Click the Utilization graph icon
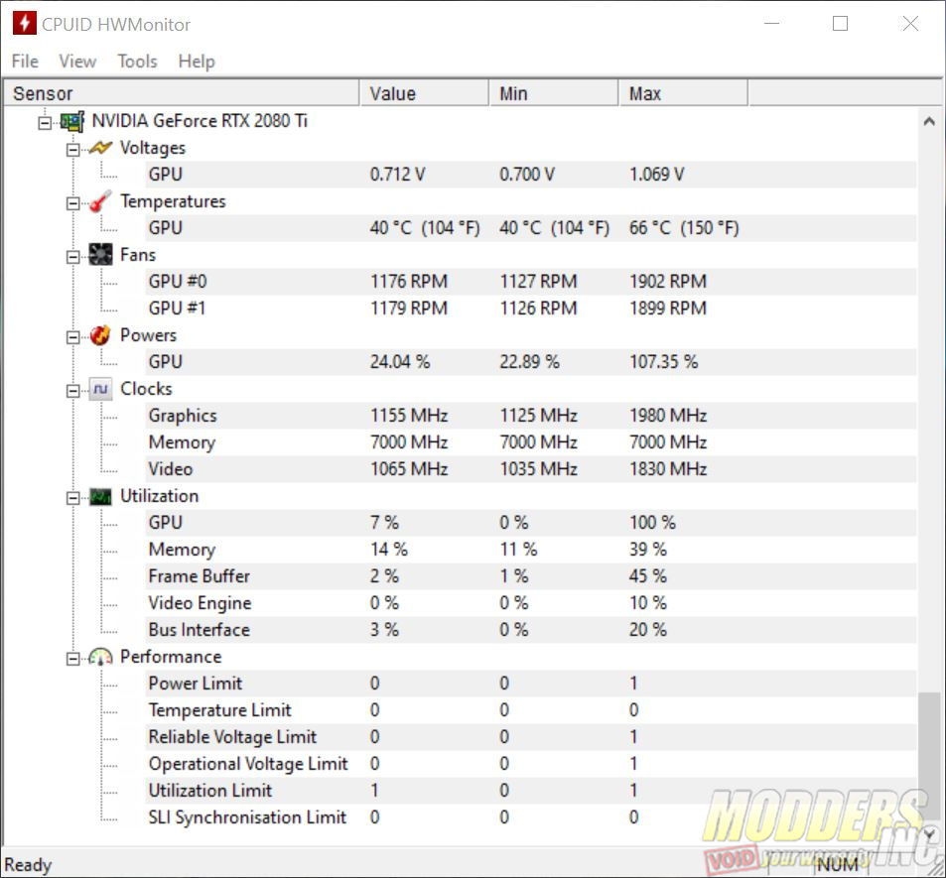Image resolution: width=946 pixels, height=878 pixels. pyautogui.click(x=100, y=497)
